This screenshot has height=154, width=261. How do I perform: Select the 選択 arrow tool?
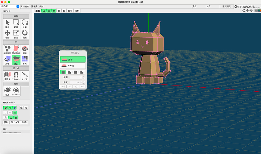(7, 24)
